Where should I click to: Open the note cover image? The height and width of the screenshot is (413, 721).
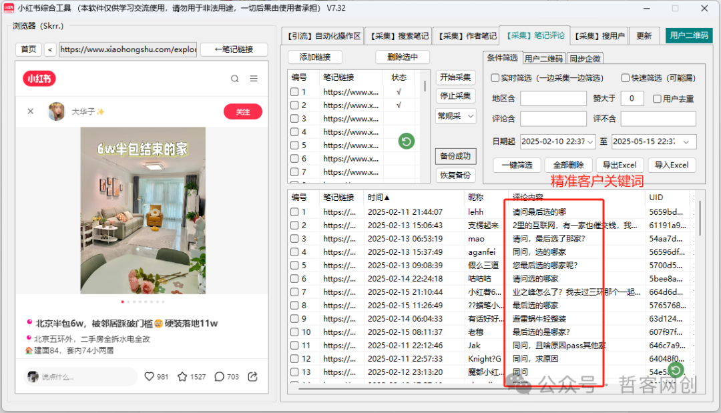pyautogui.click(x=143, y=210)
